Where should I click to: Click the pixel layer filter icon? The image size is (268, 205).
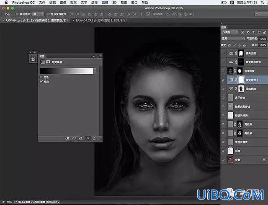click(242, 32)
